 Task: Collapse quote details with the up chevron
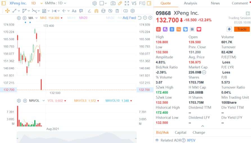(x=202, y=126)
